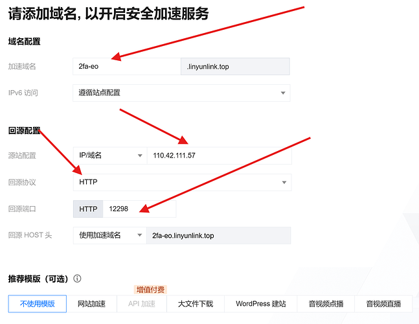419x324 pixels.
Task: Select the 不使用模版 template option
Action: tap(38, 303)
